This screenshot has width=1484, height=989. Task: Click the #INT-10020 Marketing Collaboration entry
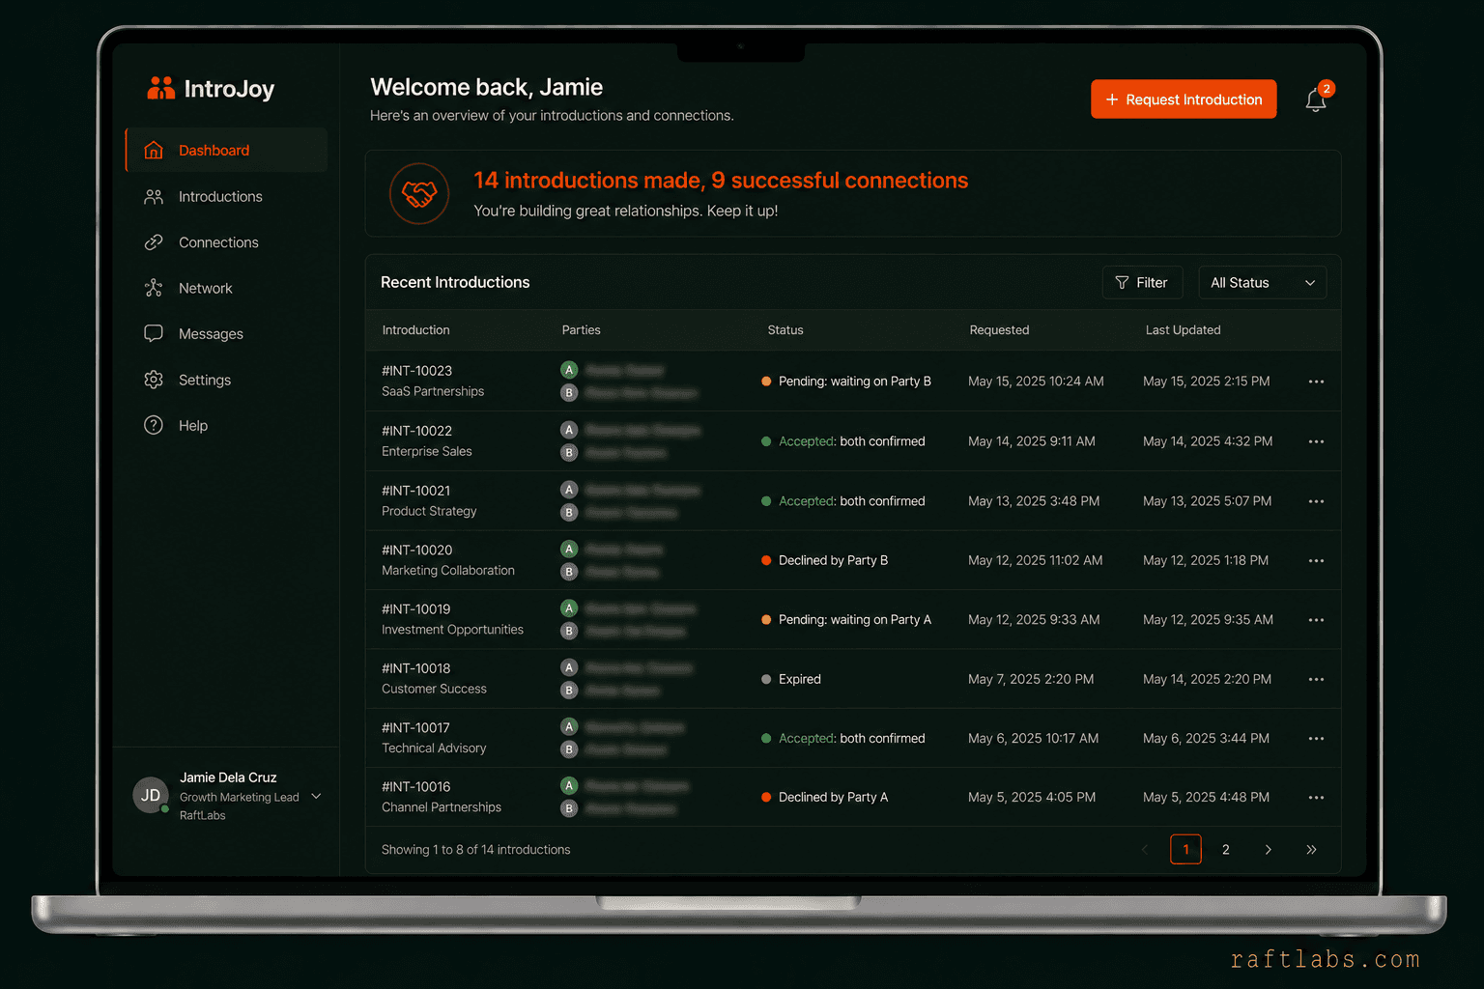(x=448, y=560)
